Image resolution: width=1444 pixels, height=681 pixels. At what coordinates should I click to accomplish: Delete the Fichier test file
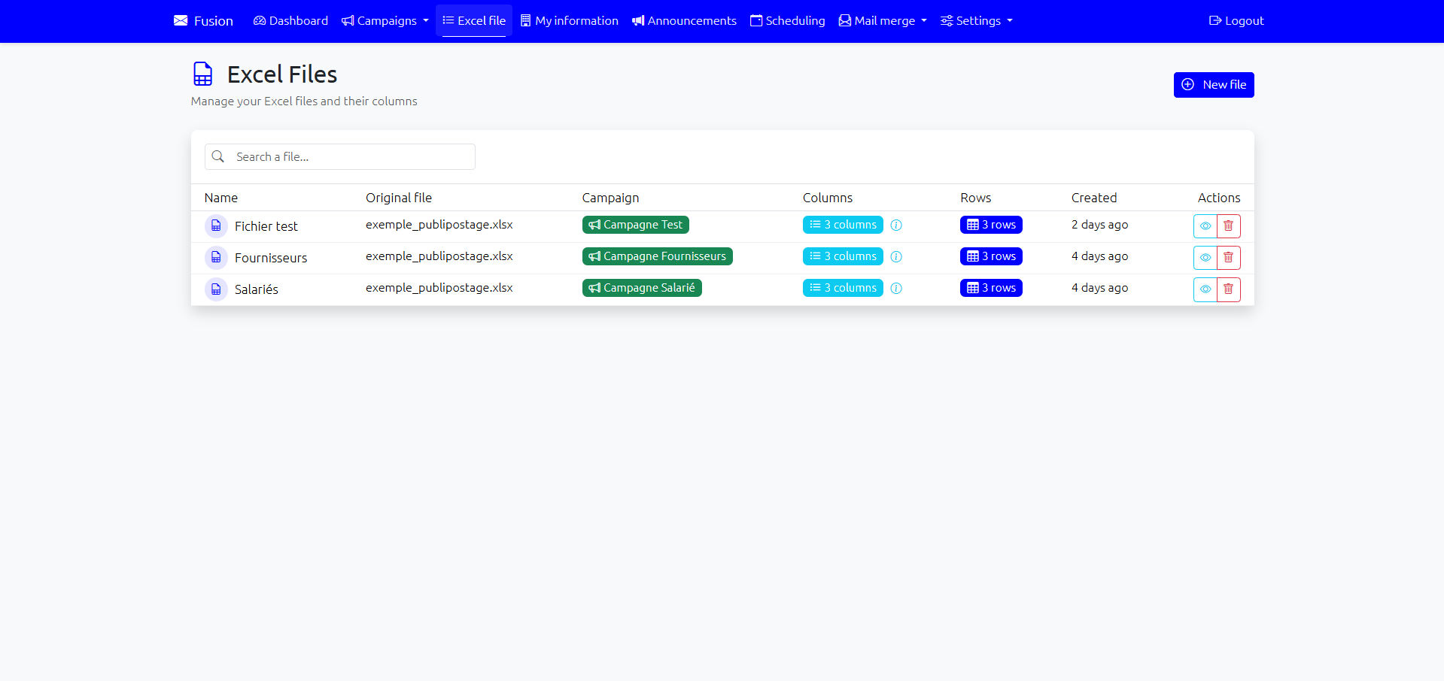[1228, 226]
